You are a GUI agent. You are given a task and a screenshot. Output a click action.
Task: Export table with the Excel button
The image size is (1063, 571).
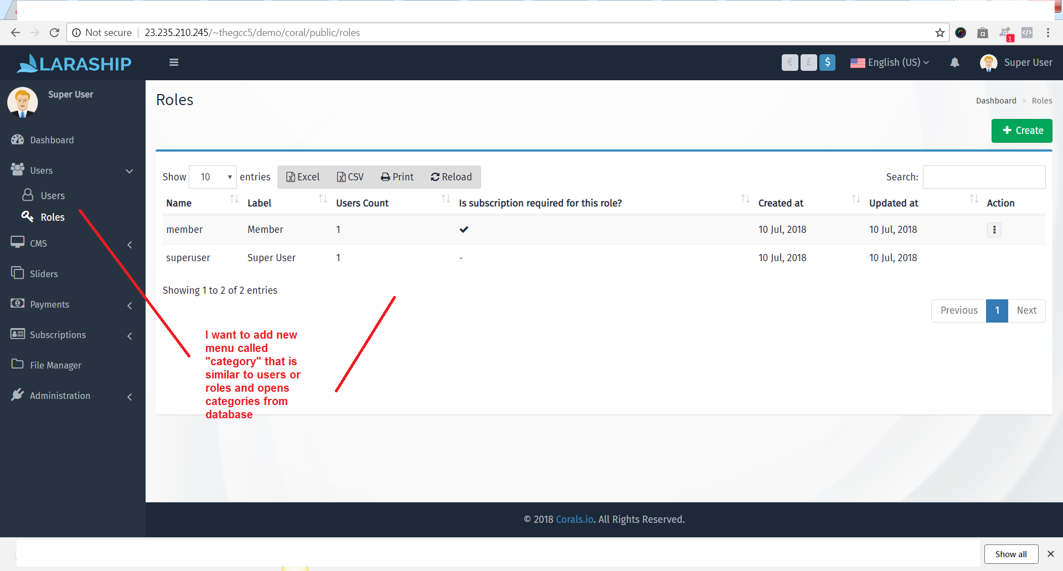pyautogui.click(x=303, y=177)
